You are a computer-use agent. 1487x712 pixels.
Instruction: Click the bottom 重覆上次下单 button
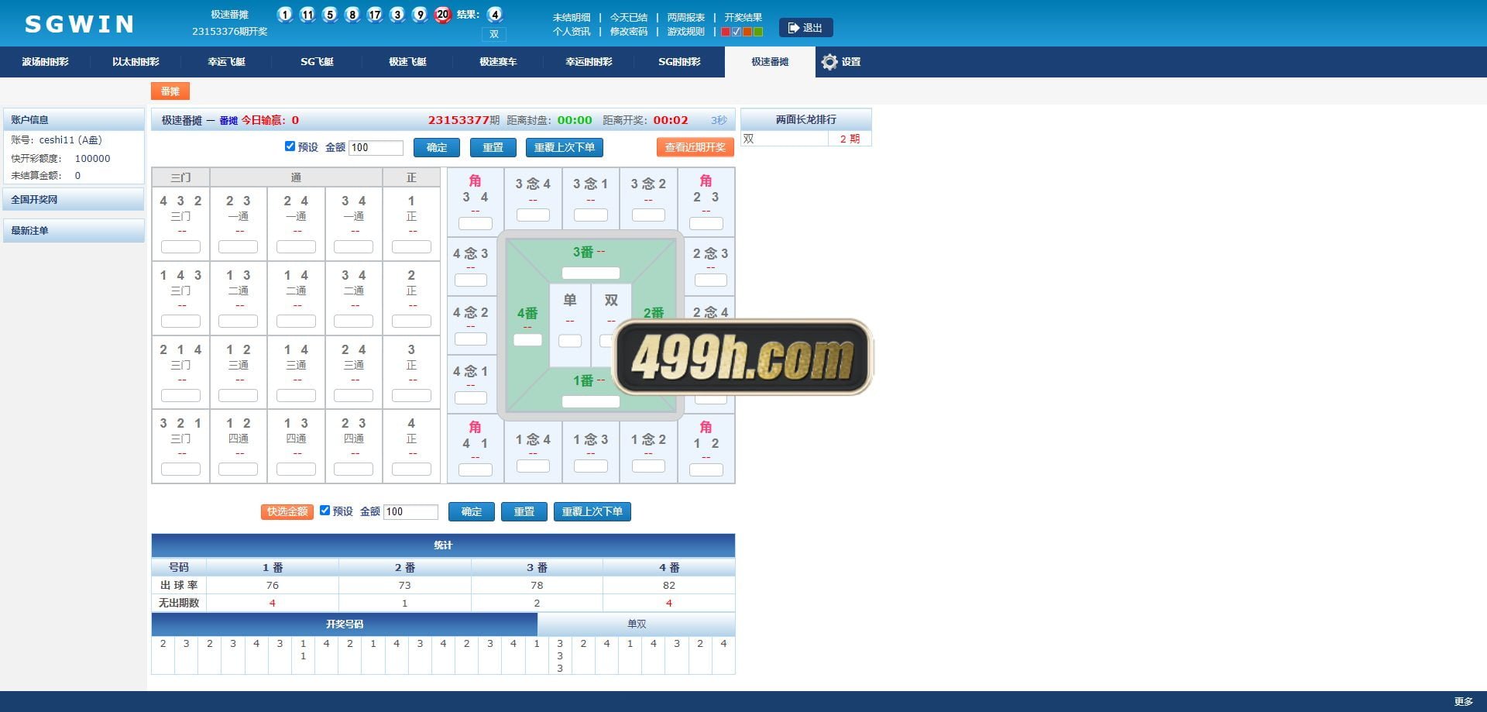pyautogui.click(x=592, y=511)
